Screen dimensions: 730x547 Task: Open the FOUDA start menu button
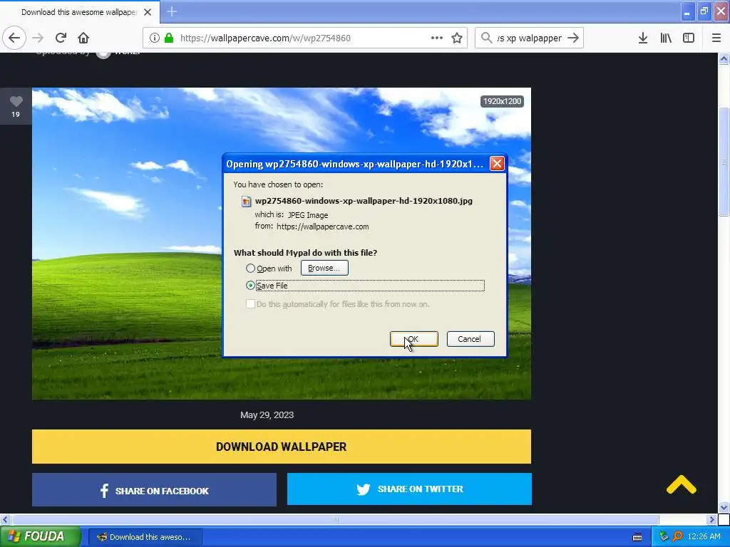point(41,537)
